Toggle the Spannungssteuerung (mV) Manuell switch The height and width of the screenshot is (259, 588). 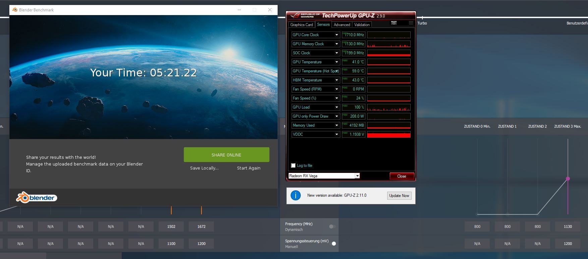coord(334,244)
